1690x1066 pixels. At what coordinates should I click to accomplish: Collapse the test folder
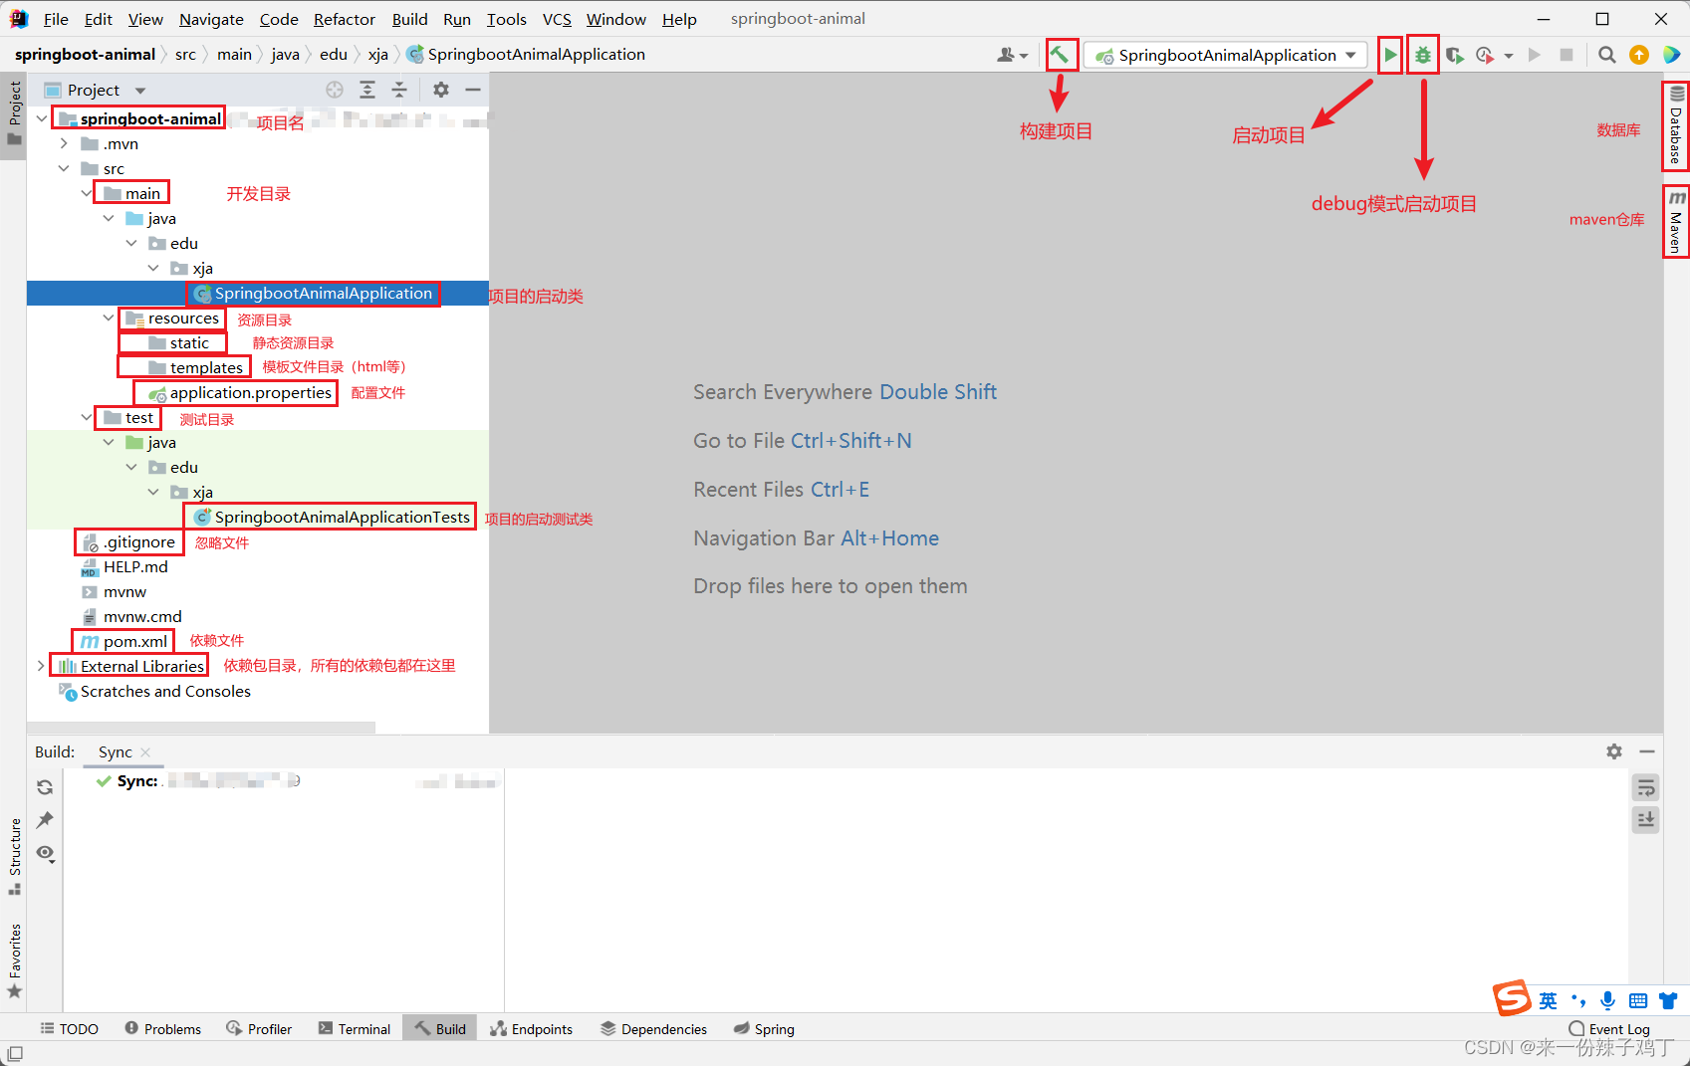(x=87, y=417)
